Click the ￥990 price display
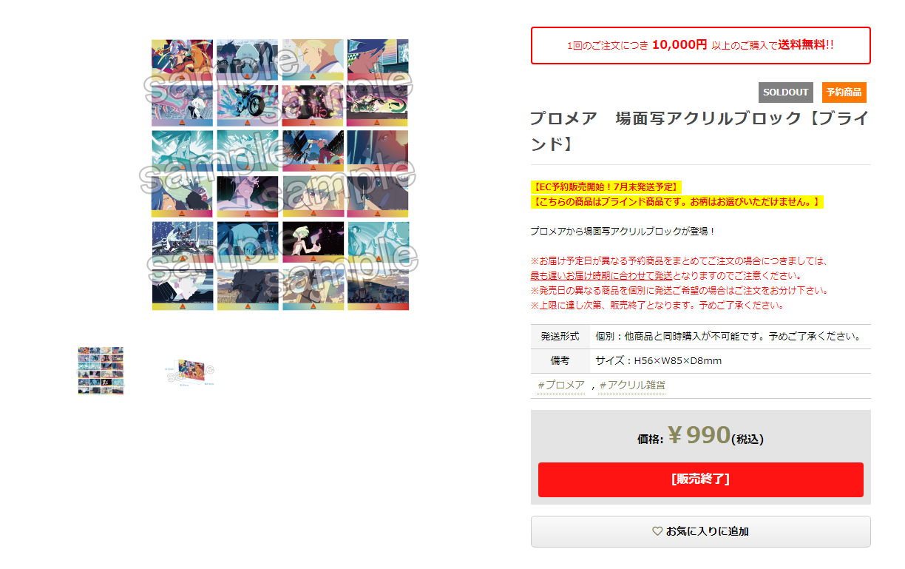This screenshot has width=905, height=569. pos(699,435)
